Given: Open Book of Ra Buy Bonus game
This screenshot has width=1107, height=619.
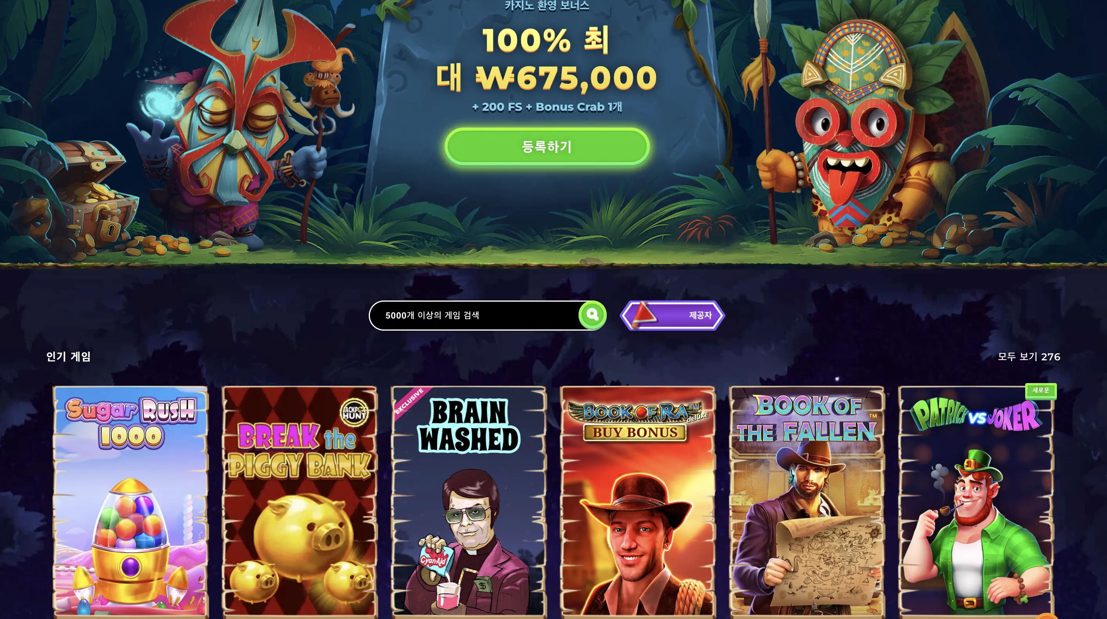Looking at the screenshot, I should (638, 502).
